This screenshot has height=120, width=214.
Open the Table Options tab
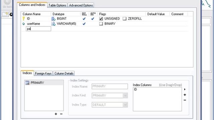point(57,5)
